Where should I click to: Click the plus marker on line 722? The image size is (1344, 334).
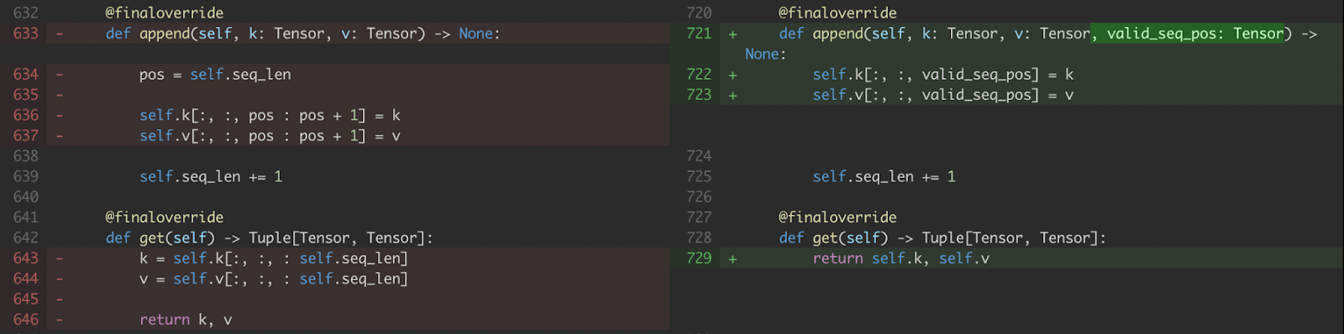point(732,75)
